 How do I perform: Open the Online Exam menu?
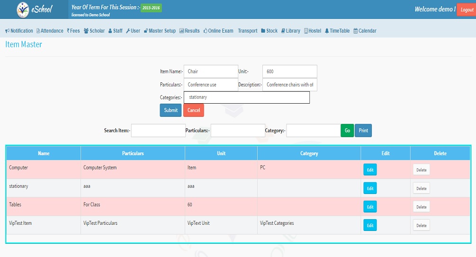[x=218, y=31]
